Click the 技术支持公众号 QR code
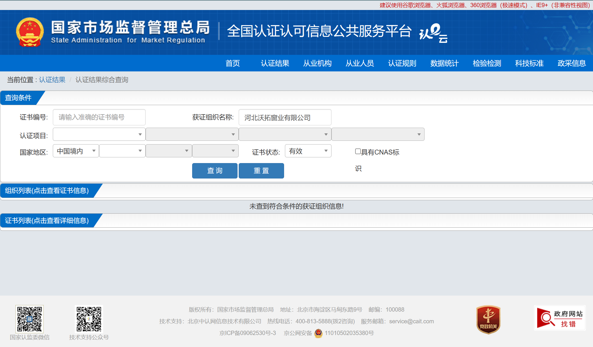Screen dimensions: 593x347 89,319
